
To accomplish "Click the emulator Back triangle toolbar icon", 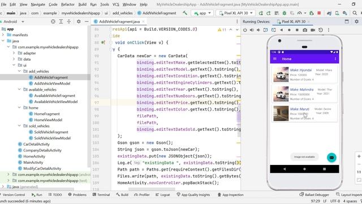I will (x=282, y=30).
